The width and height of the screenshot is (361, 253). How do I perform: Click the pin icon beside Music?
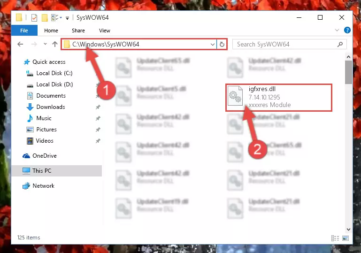98,118
